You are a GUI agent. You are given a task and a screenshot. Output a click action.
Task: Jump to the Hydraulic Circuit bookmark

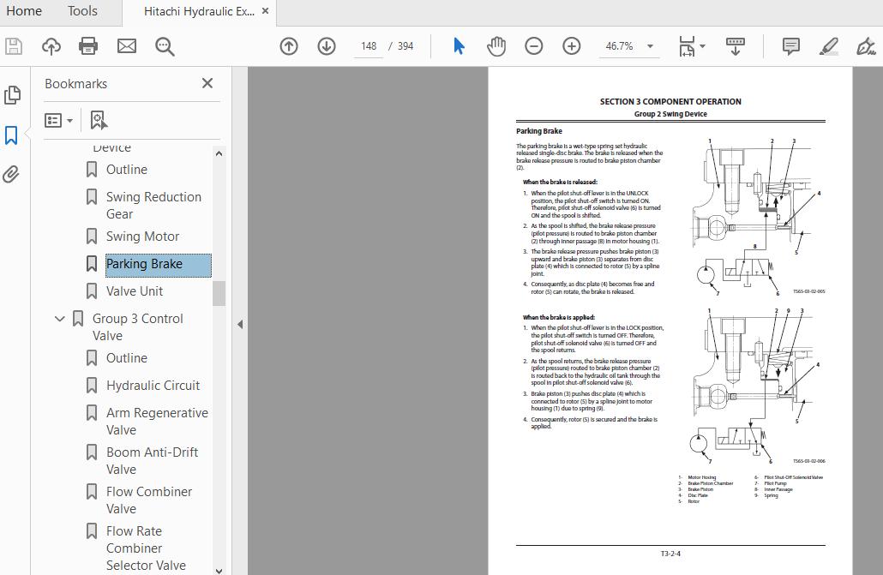click(x=153, y=386)
